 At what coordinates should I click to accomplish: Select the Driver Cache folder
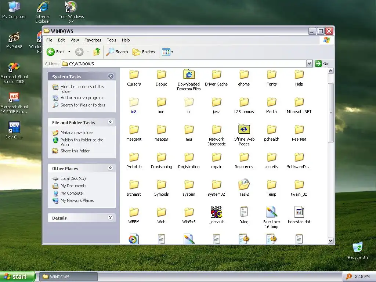216,78
